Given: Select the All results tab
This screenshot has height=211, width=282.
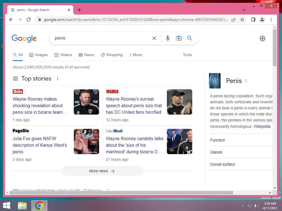Looking at the screenshot, I should click(18, 55).
